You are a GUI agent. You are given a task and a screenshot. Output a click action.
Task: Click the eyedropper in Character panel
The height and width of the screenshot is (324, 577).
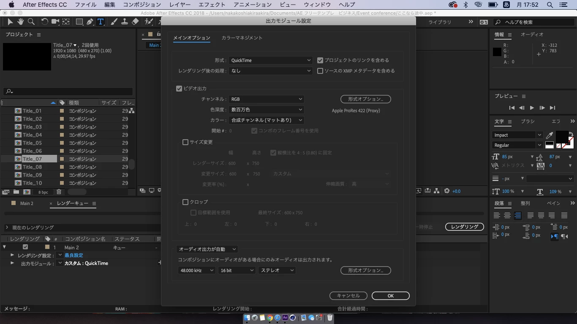[x=550, y=135]
